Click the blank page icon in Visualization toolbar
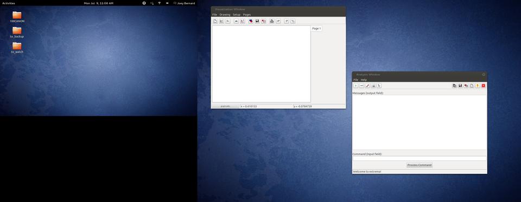 (215, 21)
